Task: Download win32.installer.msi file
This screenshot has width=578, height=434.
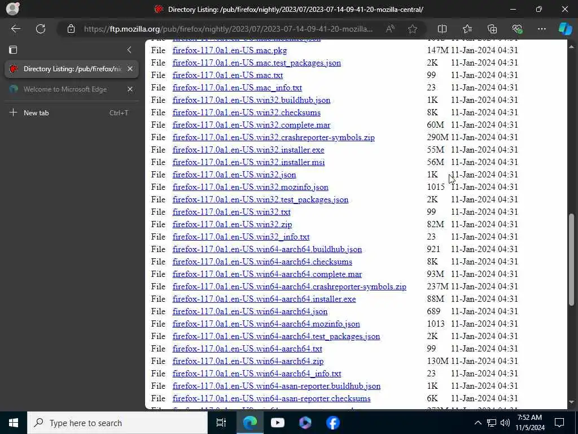Action: coord(248,162)
